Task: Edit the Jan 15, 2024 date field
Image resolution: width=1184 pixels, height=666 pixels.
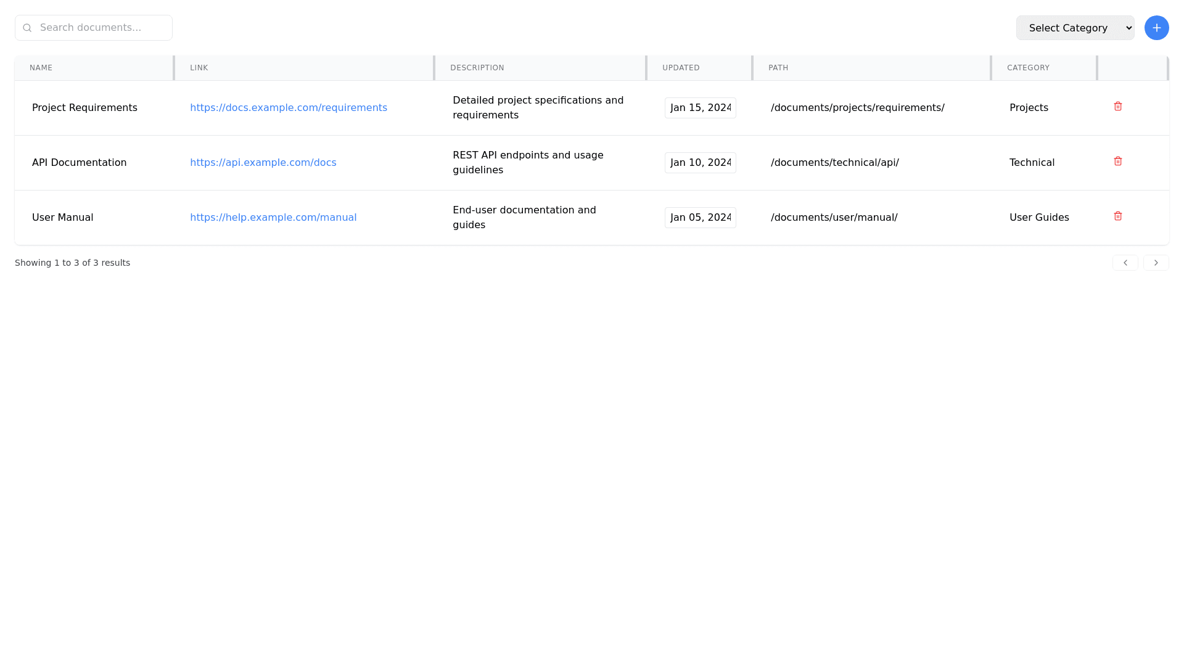Action: click(700, 108)
